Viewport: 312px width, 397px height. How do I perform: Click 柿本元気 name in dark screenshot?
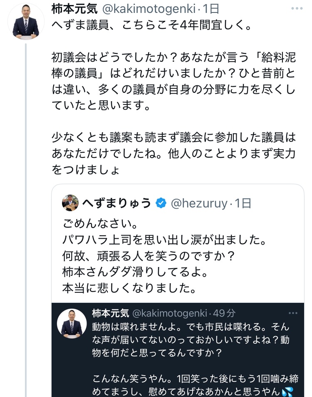click(x=110, y=312)
